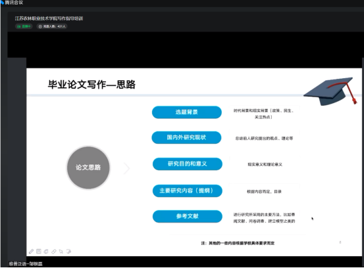364x268 pixels.
Task: Click the presenter name label at bottom-left
Action: point(26,263)
